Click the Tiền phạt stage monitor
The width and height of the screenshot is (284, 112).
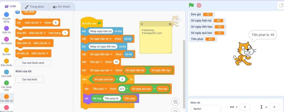pos(203,39)
